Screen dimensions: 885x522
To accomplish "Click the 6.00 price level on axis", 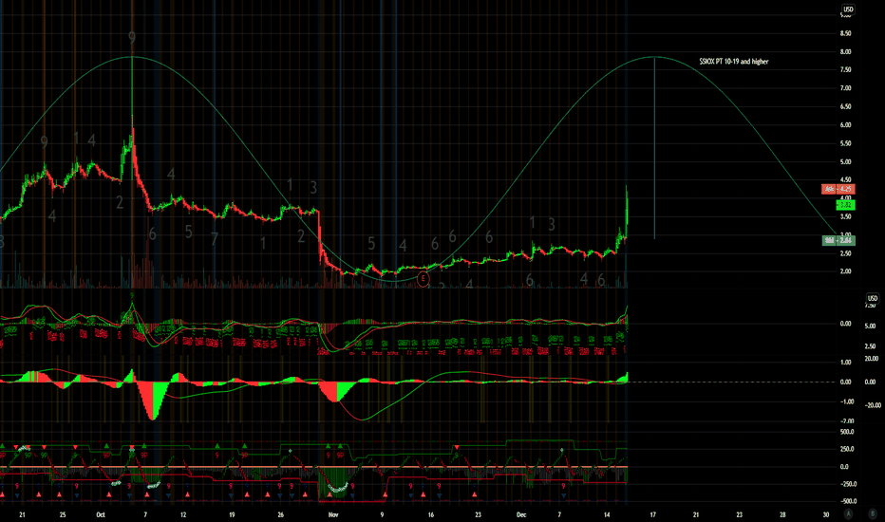I will pos(845,124).
